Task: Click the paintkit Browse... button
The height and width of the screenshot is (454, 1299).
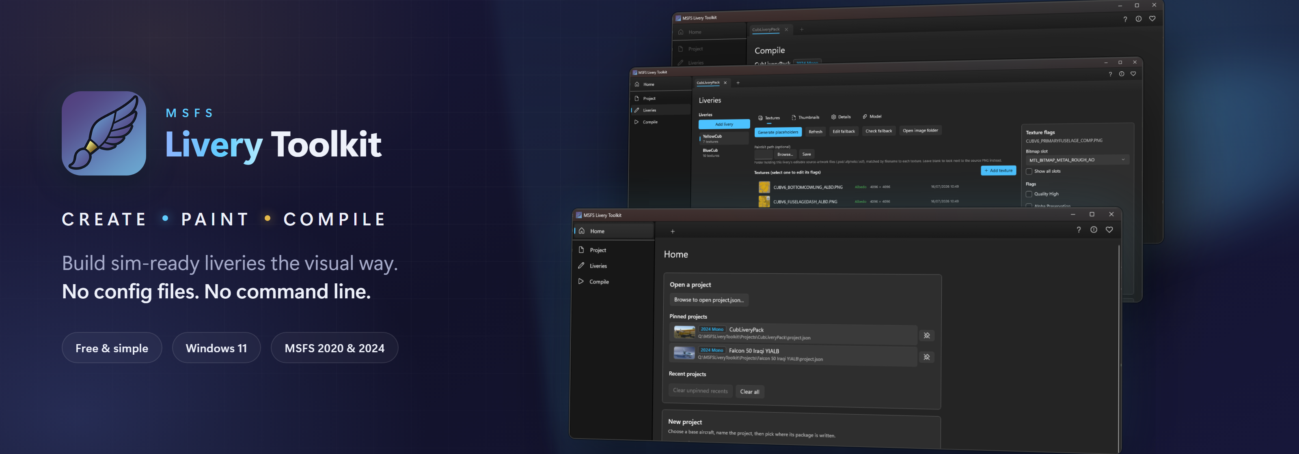Action: [785, 154]
